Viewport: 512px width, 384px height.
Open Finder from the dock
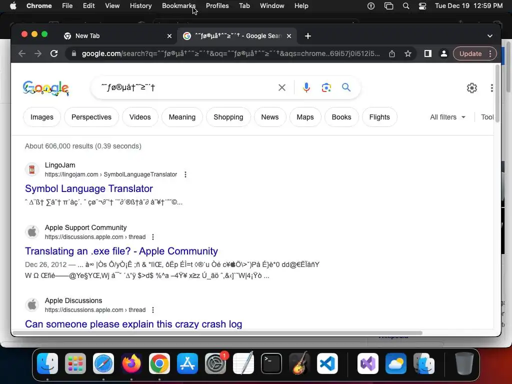[47, 363]
